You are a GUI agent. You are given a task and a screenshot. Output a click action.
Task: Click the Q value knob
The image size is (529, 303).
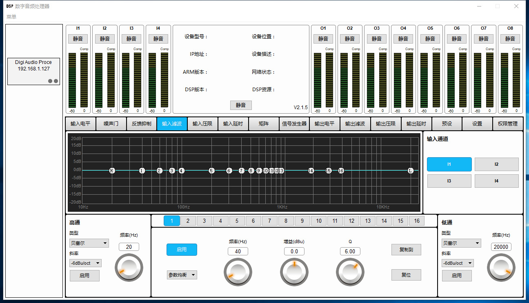pos(350,272)
